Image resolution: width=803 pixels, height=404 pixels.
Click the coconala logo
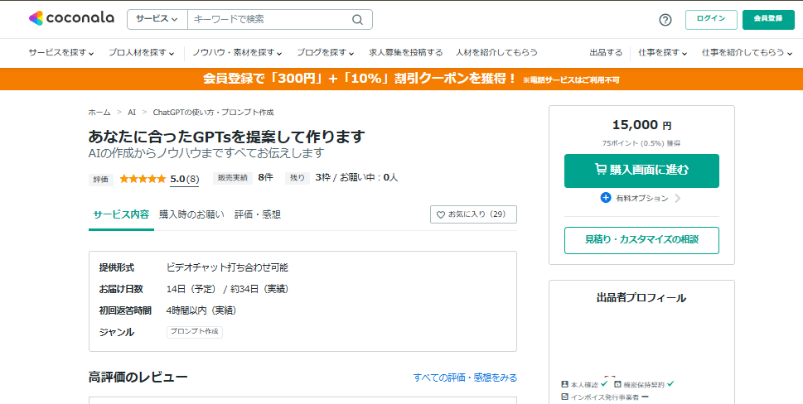pos(71,18)
